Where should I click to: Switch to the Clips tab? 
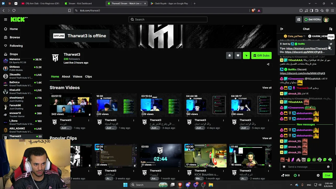pyautogui.click(x=88, y=77)
